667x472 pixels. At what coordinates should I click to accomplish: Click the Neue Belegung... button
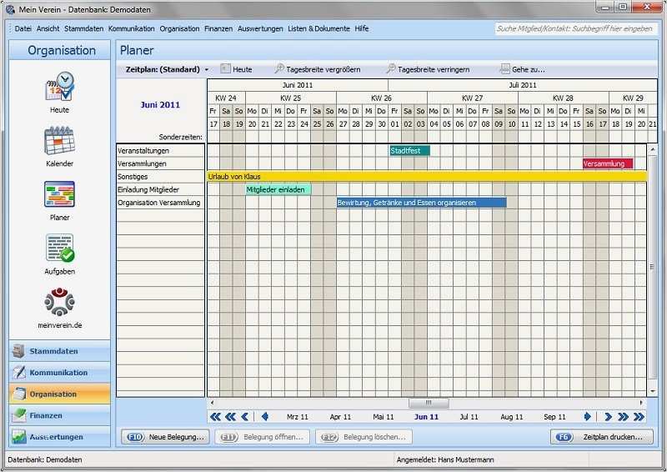(x=166, y=437)
